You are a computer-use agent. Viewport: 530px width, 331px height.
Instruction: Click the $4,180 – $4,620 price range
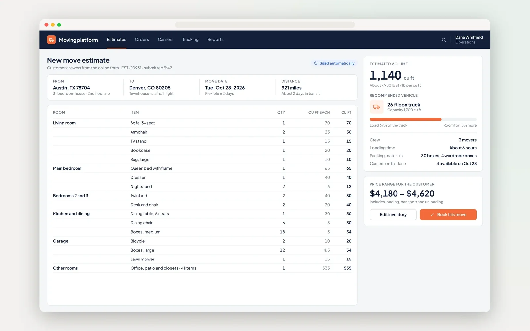pyautogui.click(x=402, y=194)
